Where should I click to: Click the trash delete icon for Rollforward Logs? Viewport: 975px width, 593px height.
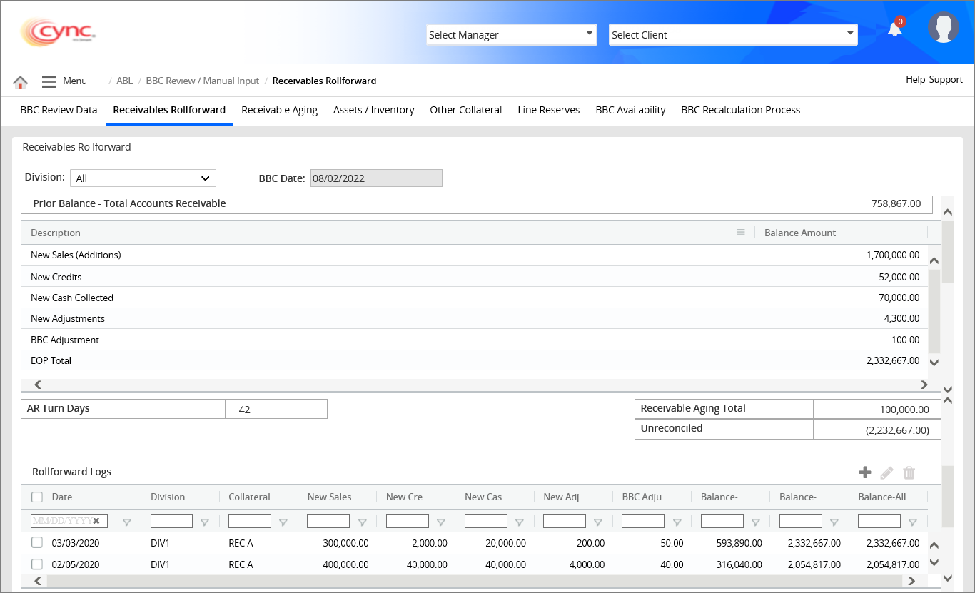point(909,472)
